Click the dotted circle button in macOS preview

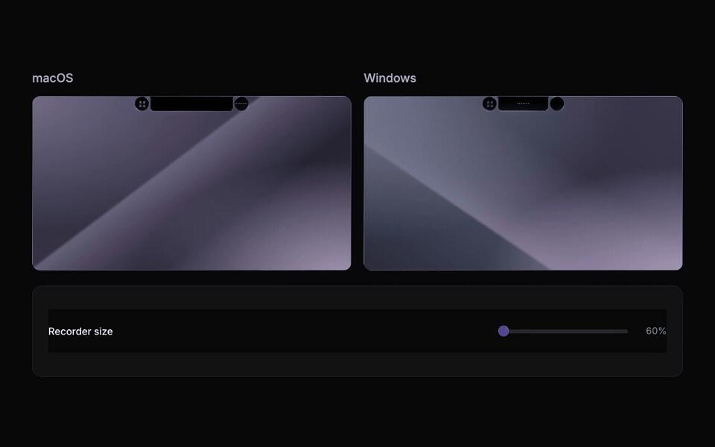(241, 104)
